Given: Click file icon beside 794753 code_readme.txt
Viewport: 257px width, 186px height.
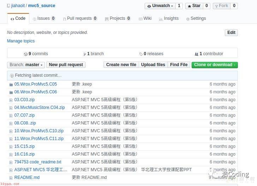Looking at the screenshot, I should coord(11,162).
